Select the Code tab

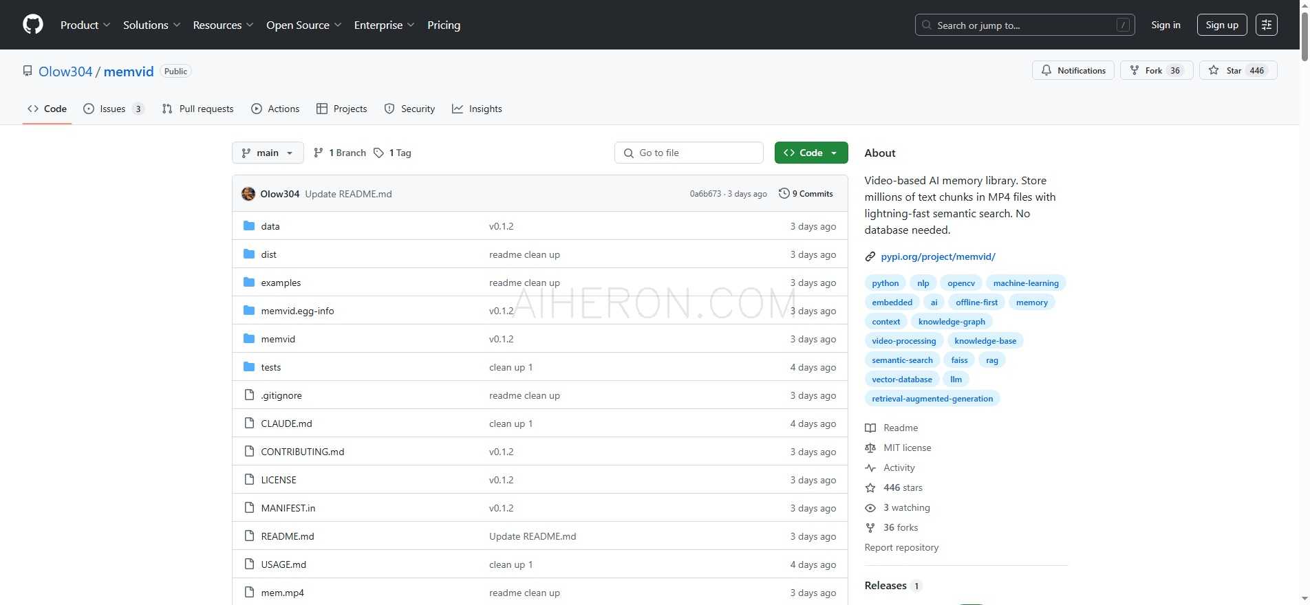click(x=47, y=109)
